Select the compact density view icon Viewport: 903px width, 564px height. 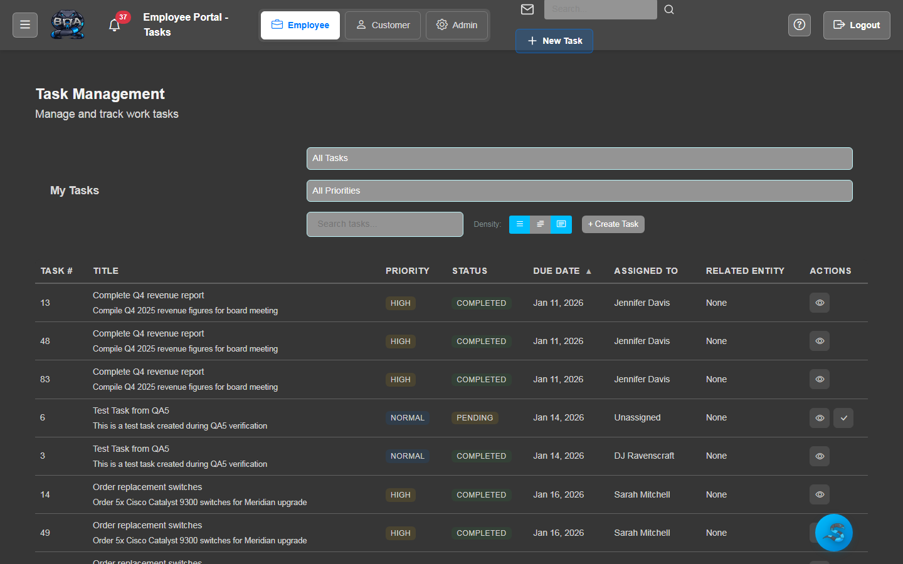540,224
